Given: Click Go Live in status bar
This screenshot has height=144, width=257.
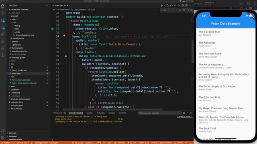Looking at the screenshot, I should tap(132, 143).
